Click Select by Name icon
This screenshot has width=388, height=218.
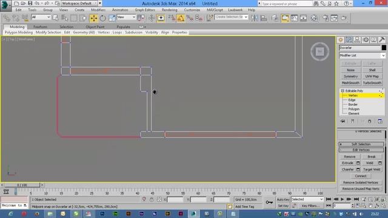(65, 18)
